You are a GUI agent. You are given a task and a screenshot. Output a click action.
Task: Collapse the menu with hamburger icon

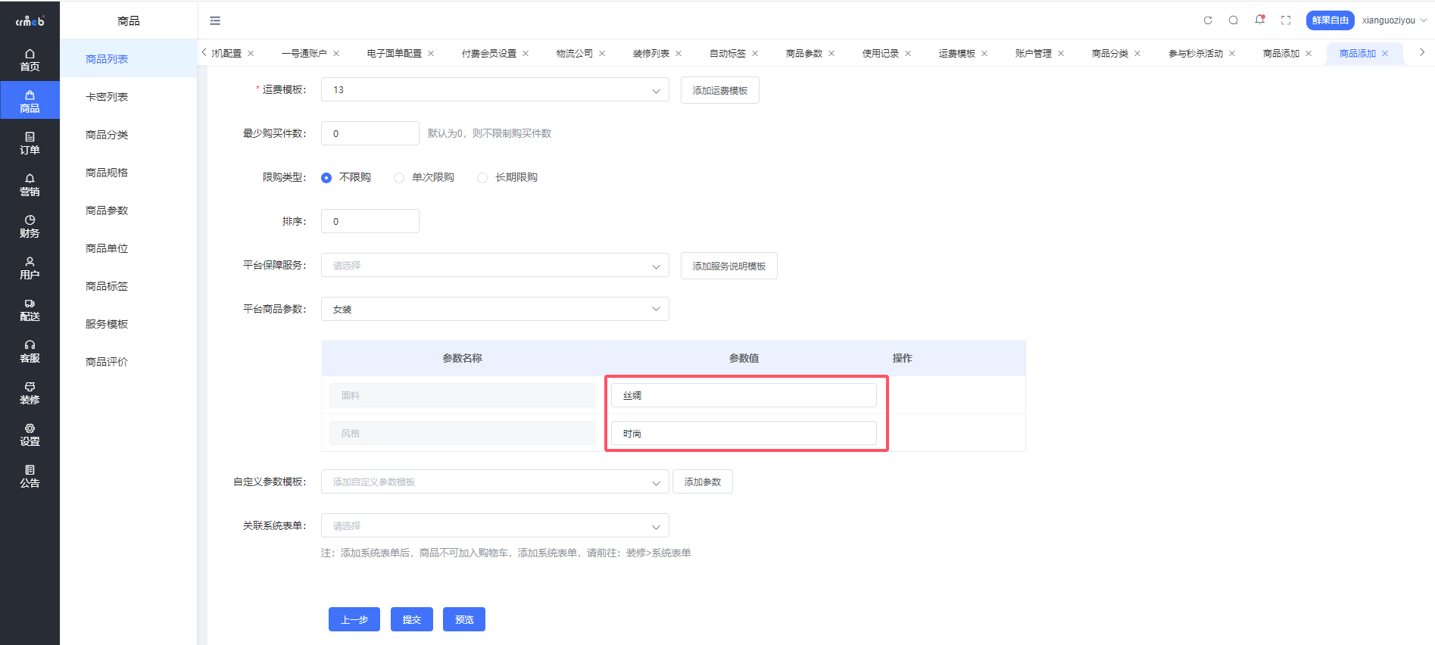[215, 20]
